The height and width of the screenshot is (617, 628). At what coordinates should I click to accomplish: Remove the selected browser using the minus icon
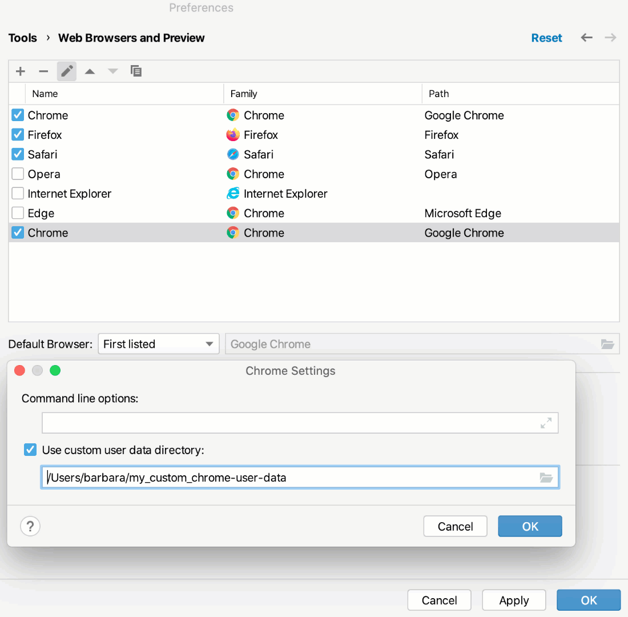tap(43, 71)
